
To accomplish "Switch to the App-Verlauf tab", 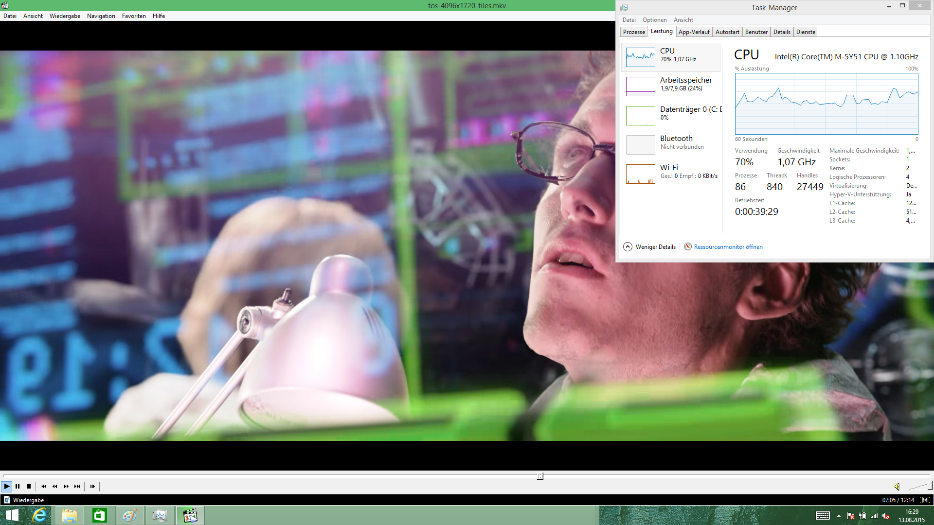I will coord(694,32).
